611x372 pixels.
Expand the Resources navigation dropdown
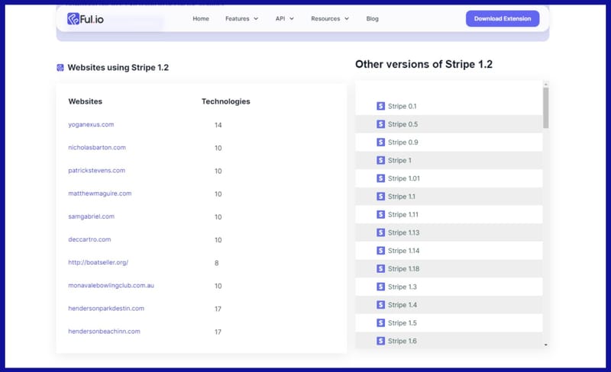click(x=330, y=18)
